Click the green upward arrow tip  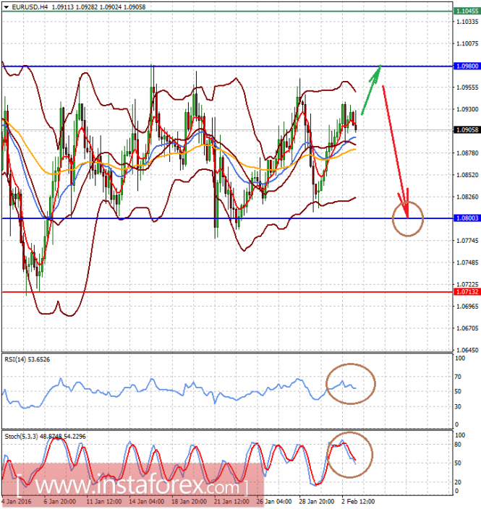[x=379, y=67]
